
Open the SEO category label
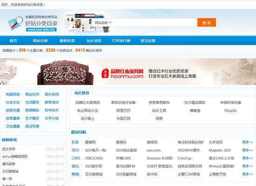pos(75,150)
